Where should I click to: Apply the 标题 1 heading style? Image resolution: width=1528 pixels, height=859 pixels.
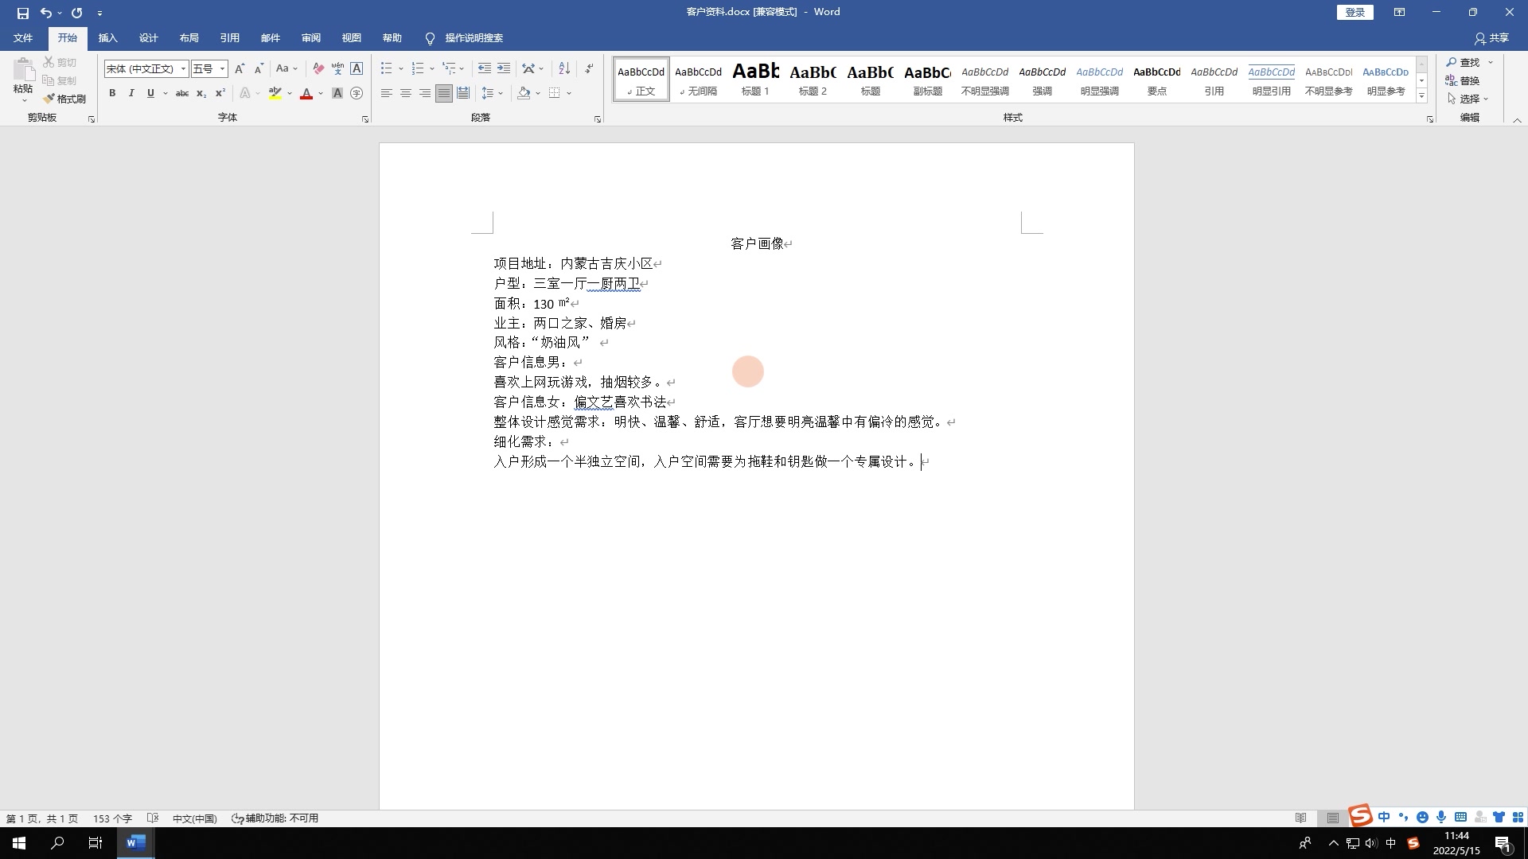click(755, 79)
